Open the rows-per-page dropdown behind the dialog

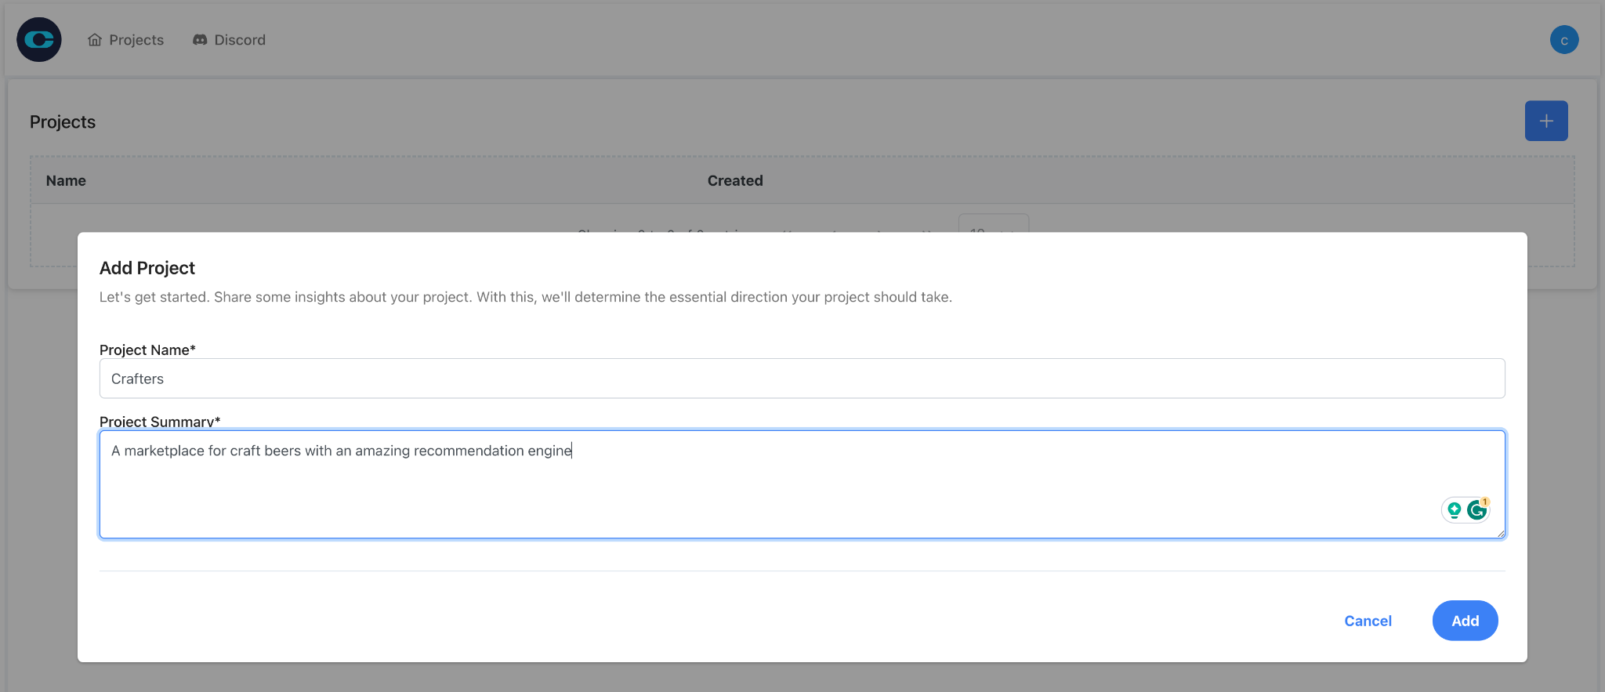coord(993,224)
